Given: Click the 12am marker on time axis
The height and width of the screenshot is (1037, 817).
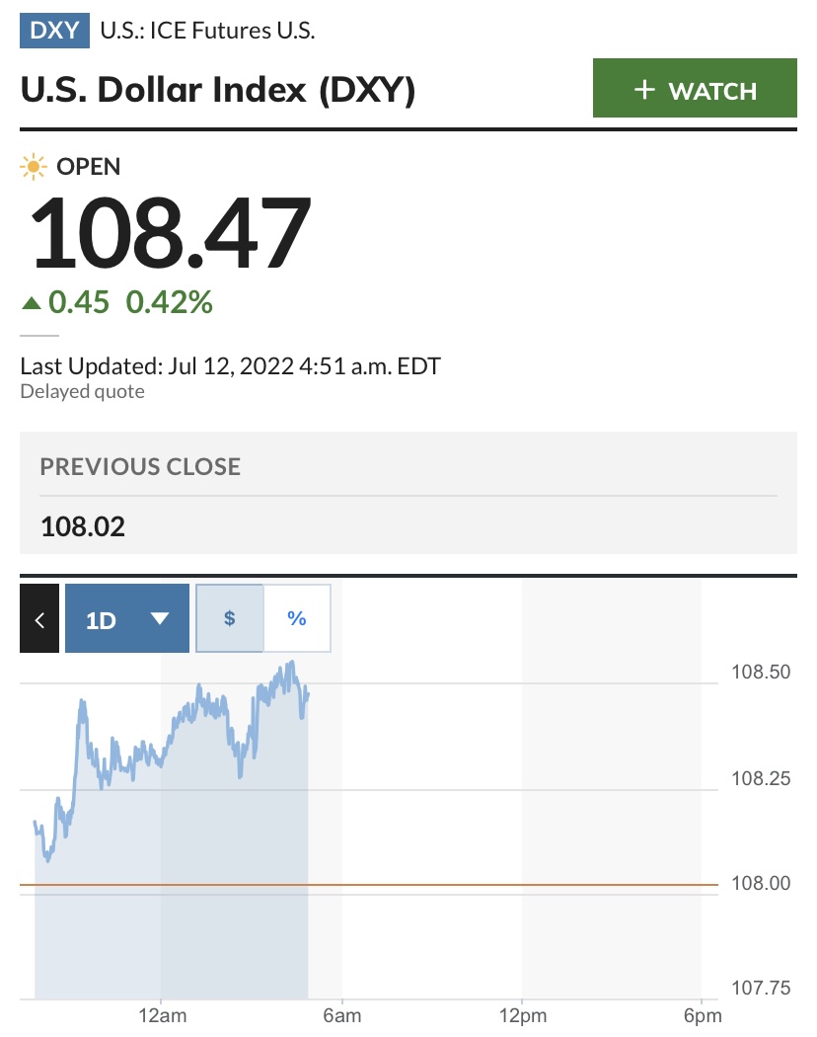Looking at the screenshot, I should coord(162,1015).
